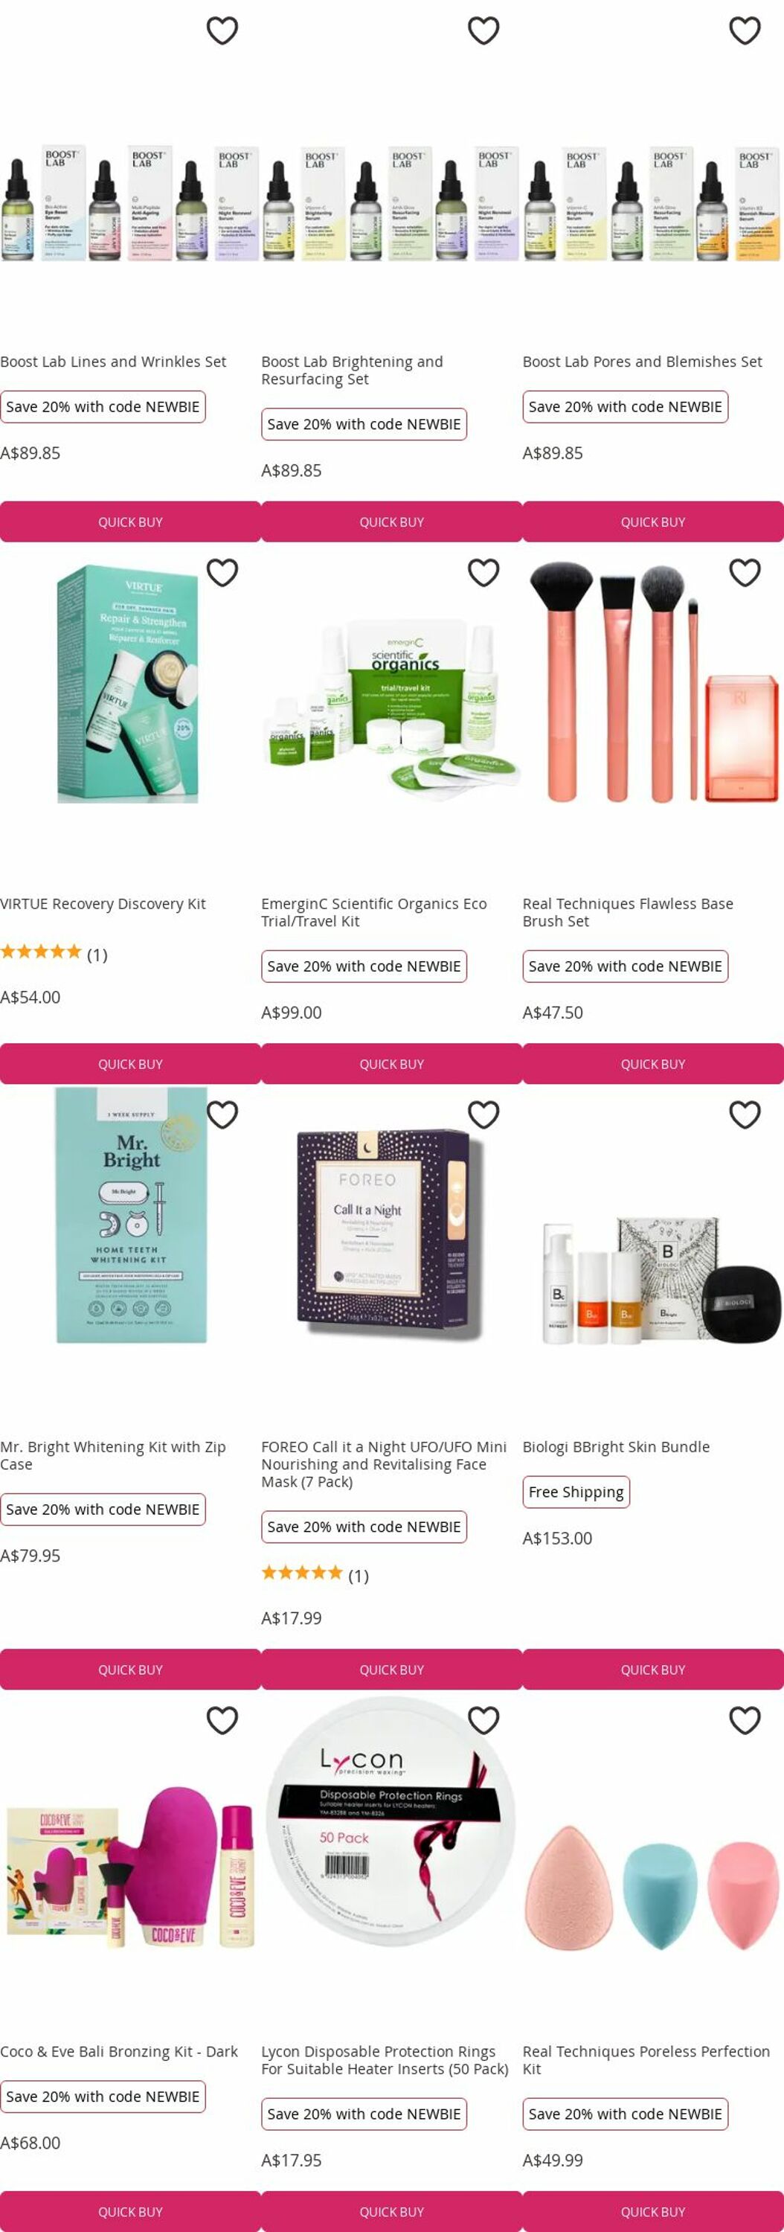Screen dimensions: 784x2232
Task: Toggle heart on Lycon Disposable Protection Rings
Action: [483, 1721]
